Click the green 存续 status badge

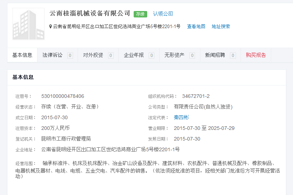[140, 14]
